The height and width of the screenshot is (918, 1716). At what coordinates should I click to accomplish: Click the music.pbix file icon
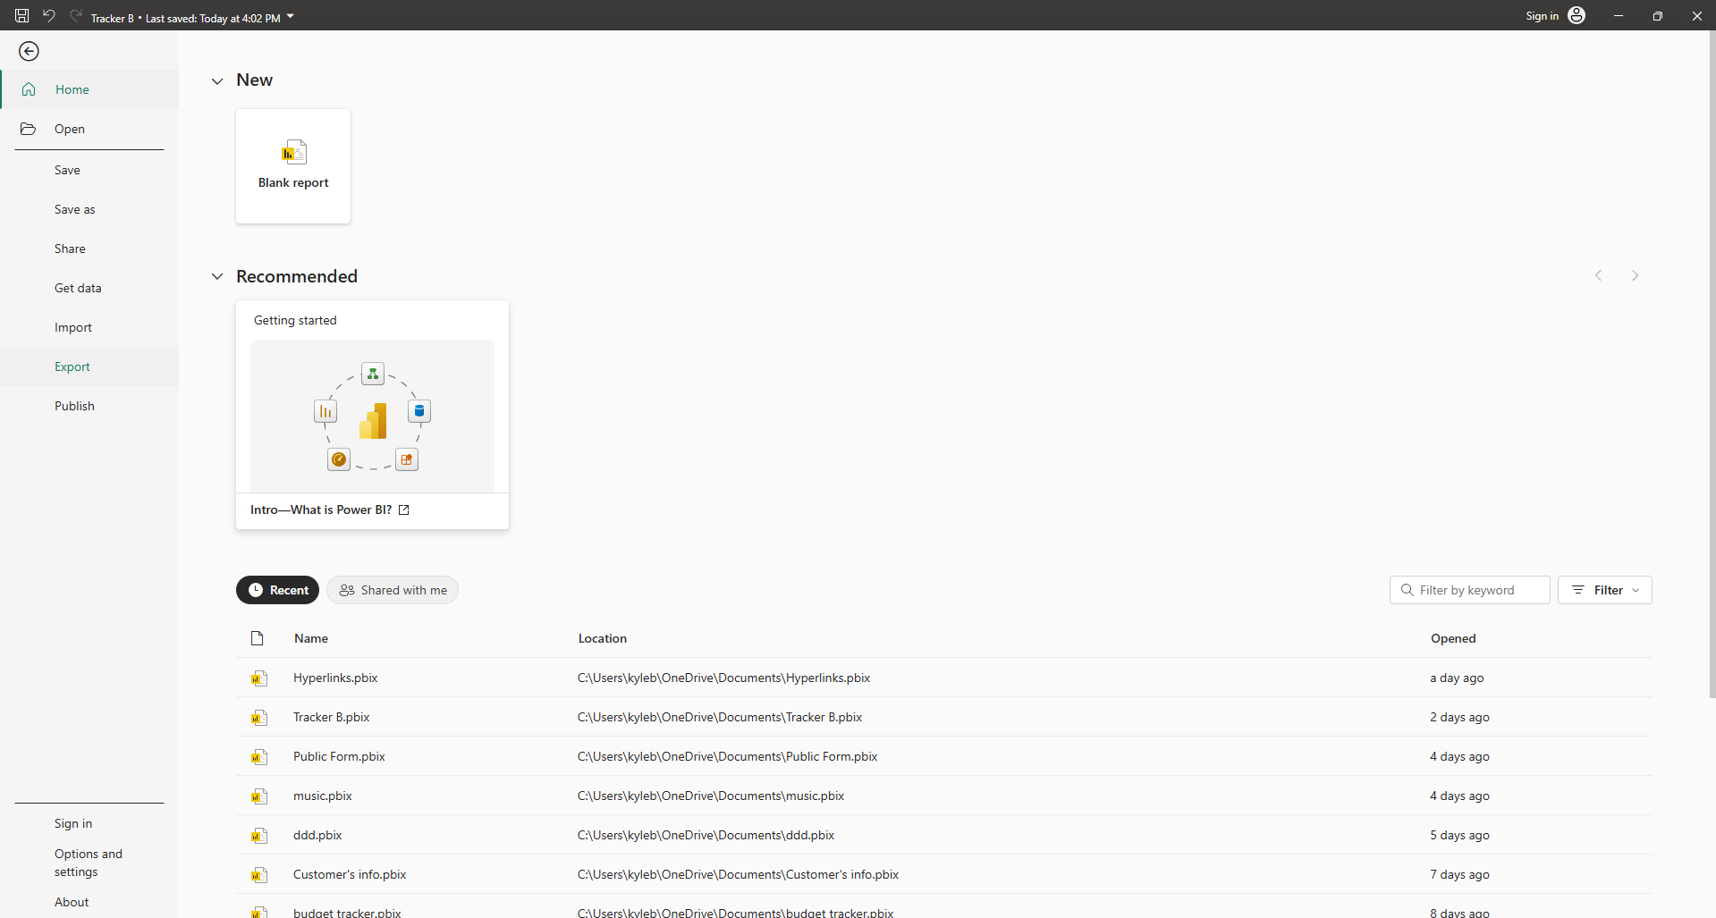pos(259,796)
